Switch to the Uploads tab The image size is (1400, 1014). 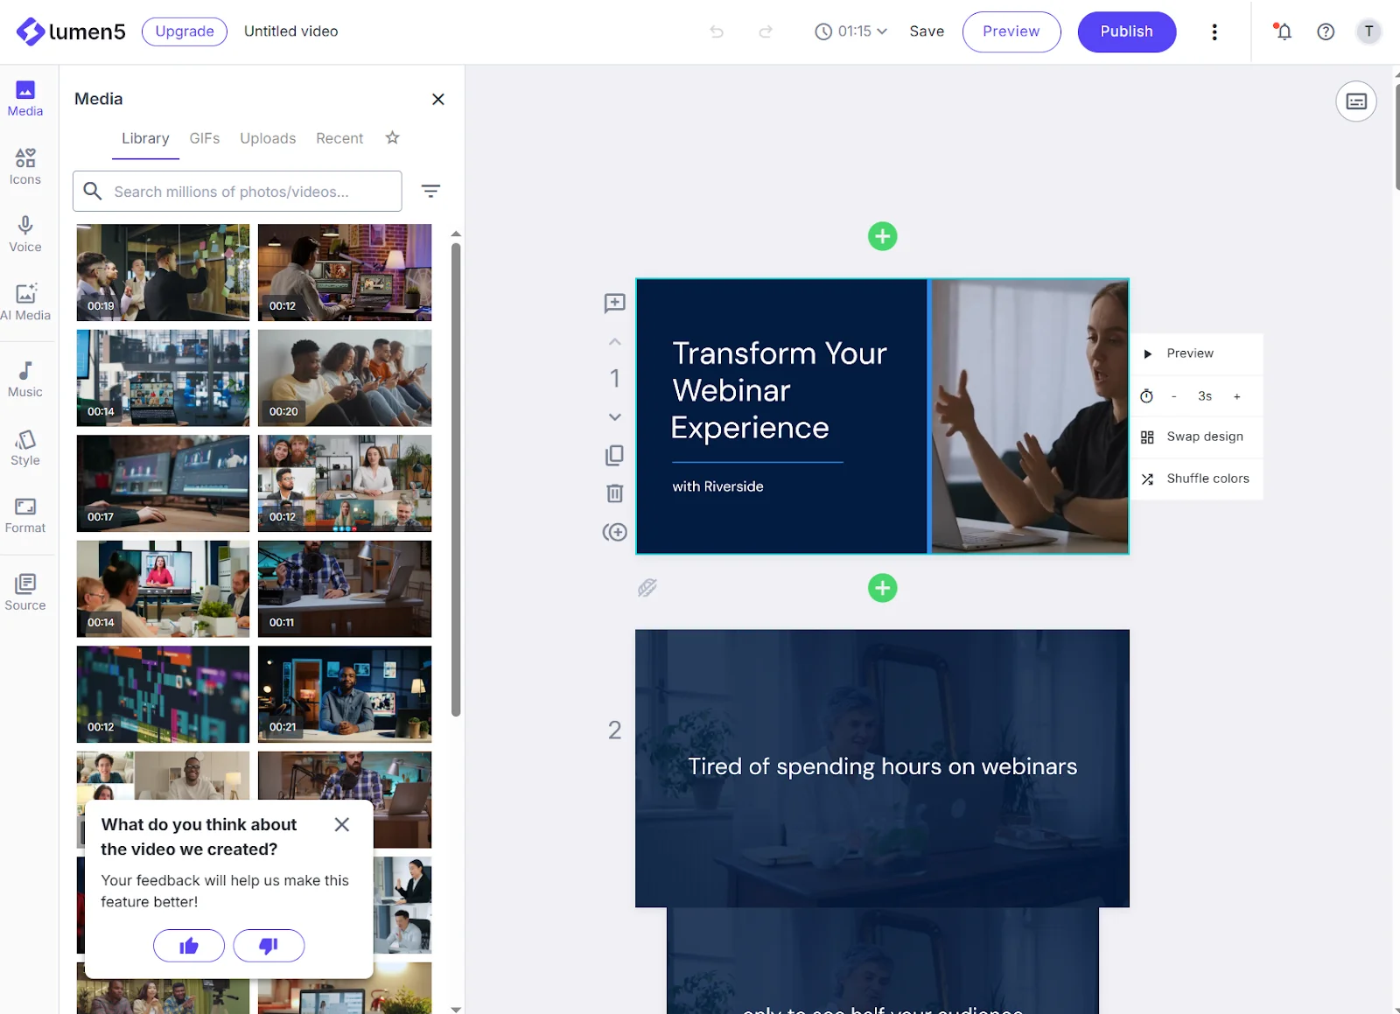[x=268, y=138]
